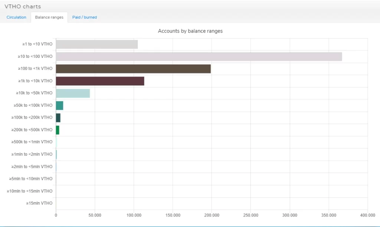Pick the maroon ≥1k to <10k VTHO bar
This screenshot has width=380, height=227.
tap(100, 81)
